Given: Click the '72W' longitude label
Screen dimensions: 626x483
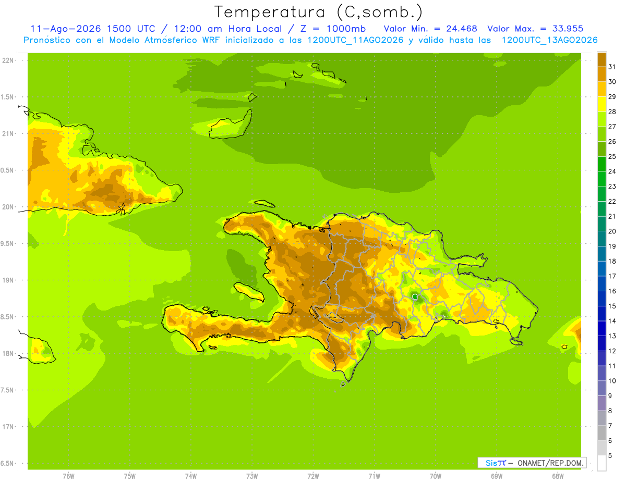Looking at the screenshot, I should point(313,477).
